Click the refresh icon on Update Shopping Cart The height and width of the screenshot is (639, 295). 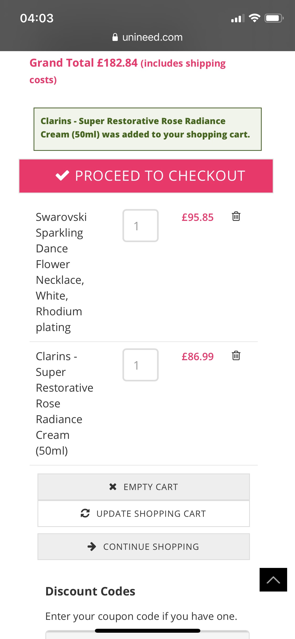85,513
